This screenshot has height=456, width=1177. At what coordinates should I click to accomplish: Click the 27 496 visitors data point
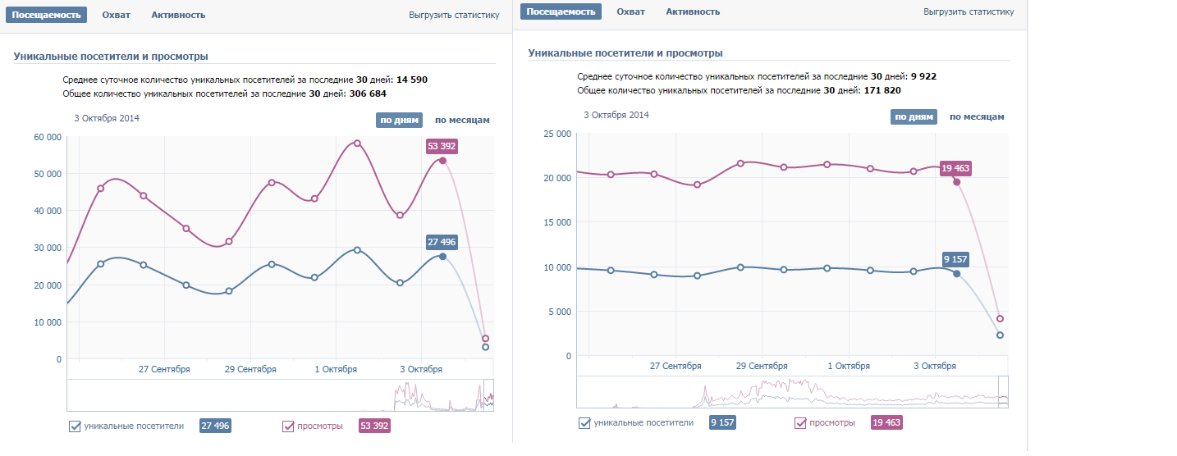(442, 257)
